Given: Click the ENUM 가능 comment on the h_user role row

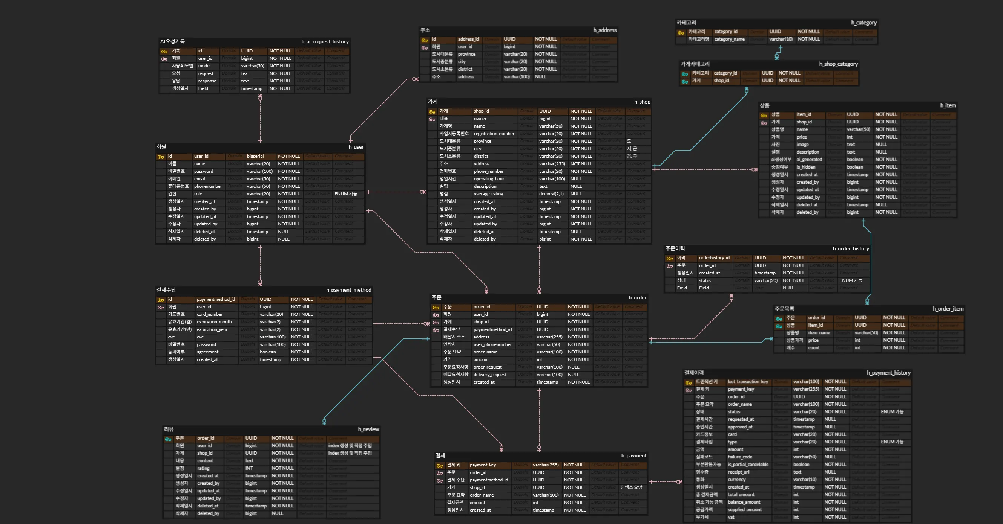Looking at the screenshot, I should [345, 194].
